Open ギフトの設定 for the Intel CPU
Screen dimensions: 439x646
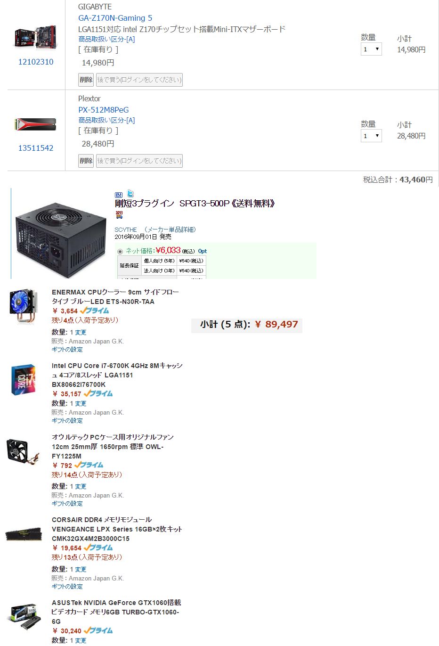pos(67,421)
